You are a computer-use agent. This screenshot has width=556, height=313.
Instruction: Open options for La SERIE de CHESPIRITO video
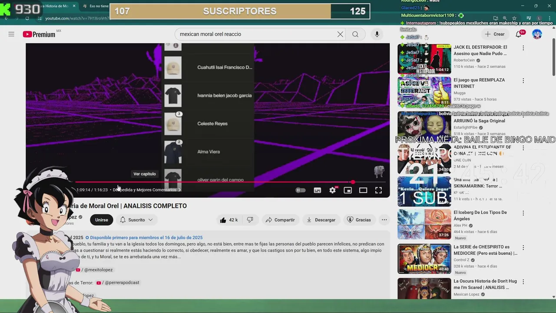tap(523, 248)
